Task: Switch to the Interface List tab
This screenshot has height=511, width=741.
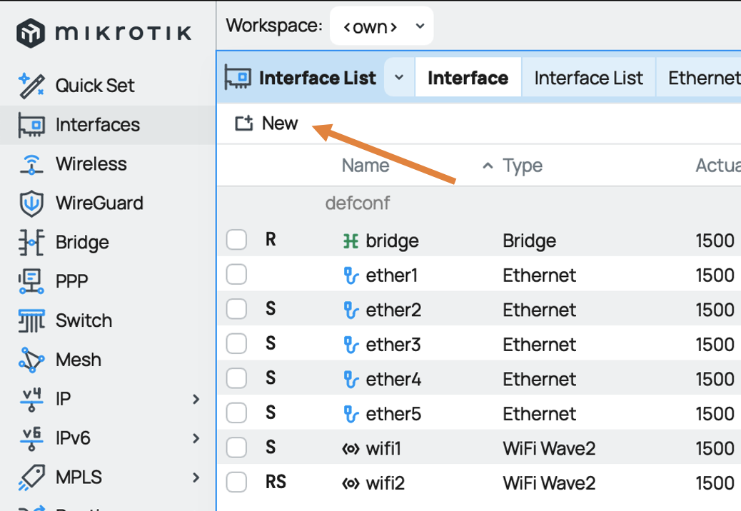Action: coord(588,77)
